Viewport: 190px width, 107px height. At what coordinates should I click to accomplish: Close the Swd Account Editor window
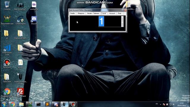[125, 10]
